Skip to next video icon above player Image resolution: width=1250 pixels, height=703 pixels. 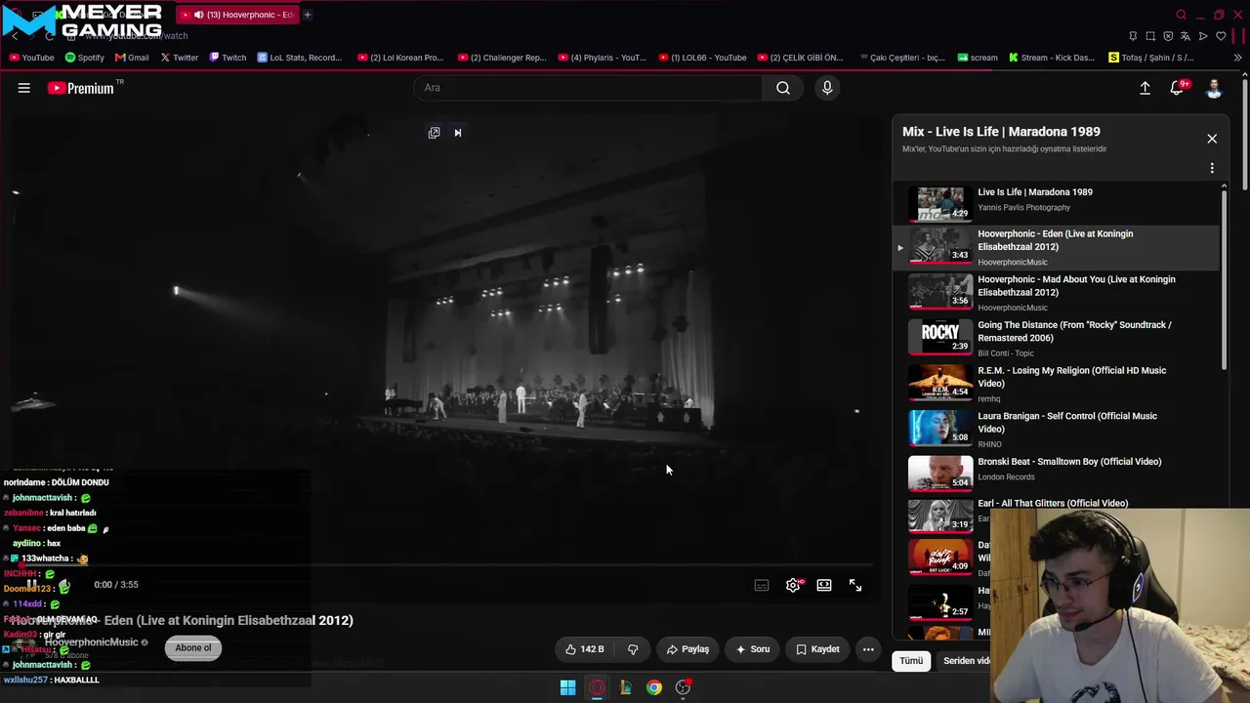[457, 133]
